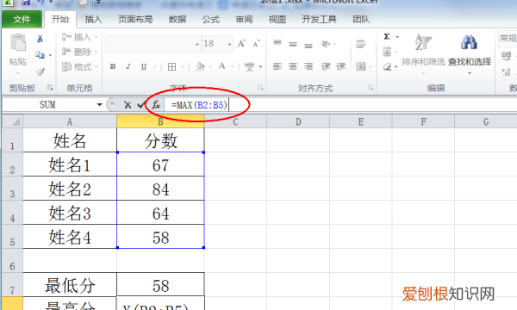Toggle Italic formatting
Image resolution: width=517 pixels, height=310 pixels.
(x=128, y=66)
